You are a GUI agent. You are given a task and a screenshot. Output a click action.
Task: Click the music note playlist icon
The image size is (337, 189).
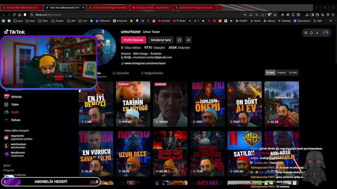click(x=307, y=15)
